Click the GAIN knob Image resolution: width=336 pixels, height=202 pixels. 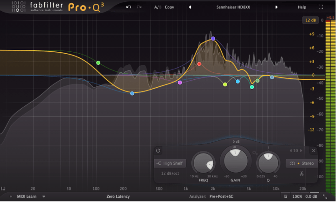pos(236,160)
